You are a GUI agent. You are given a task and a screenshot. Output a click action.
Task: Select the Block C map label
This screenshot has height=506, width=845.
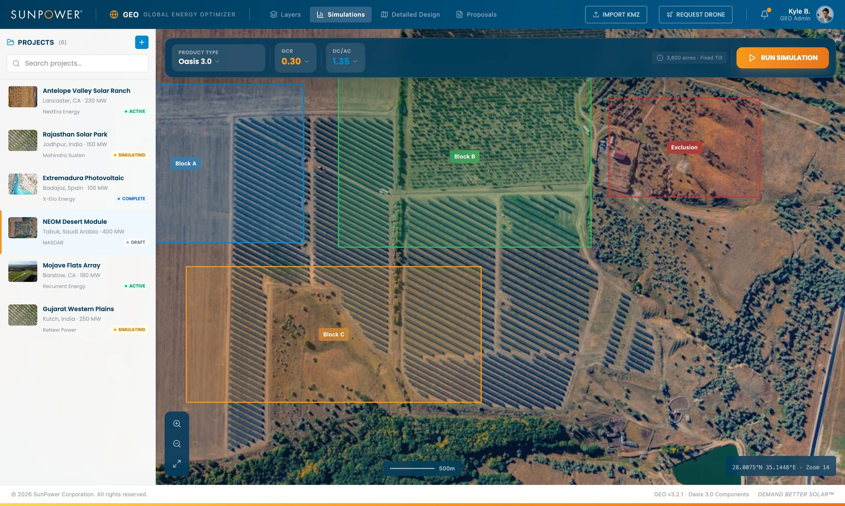click(334, 334)
